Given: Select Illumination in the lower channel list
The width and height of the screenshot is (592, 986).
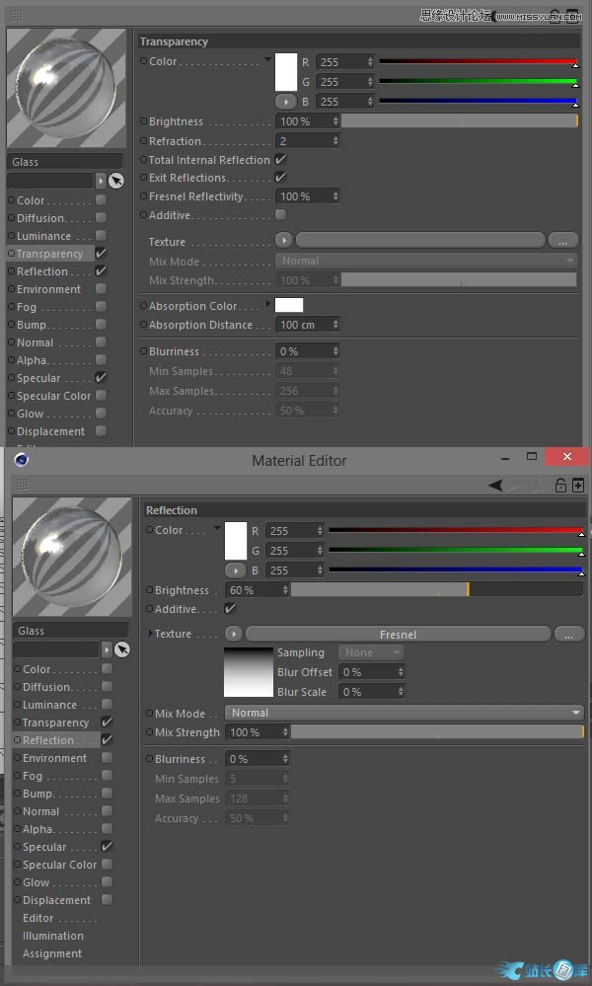Looking at the screenshot, I should [53, 936].
